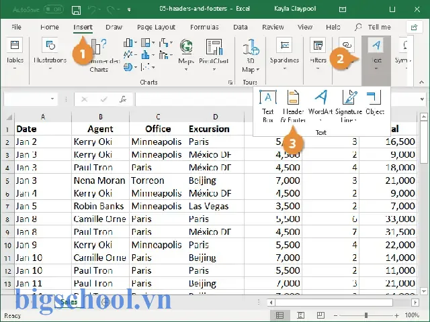Screen dimensions: 430x322
Task: Click the Torreon office cell
Action: click(158, 180)
